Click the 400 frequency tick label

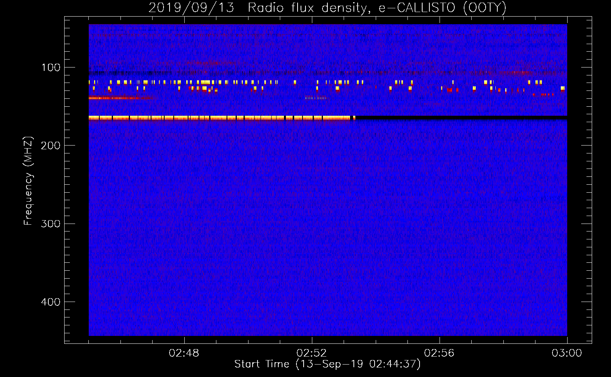51,302
